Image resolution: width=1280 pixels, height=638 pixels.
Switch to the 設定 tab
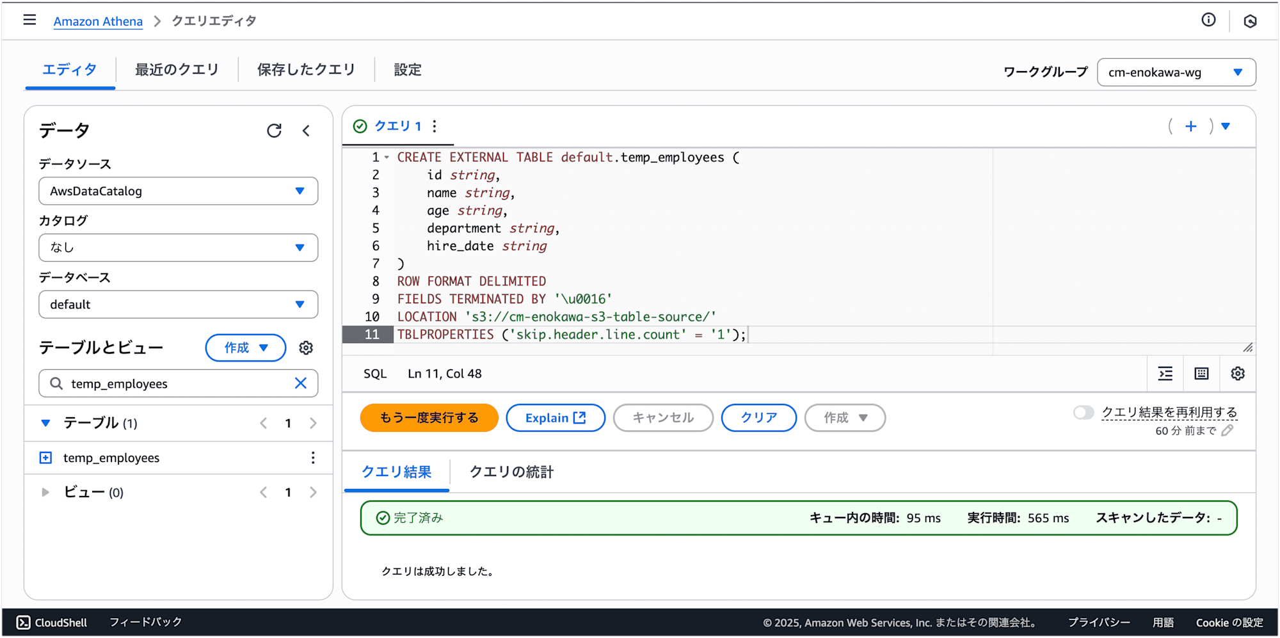408,70
